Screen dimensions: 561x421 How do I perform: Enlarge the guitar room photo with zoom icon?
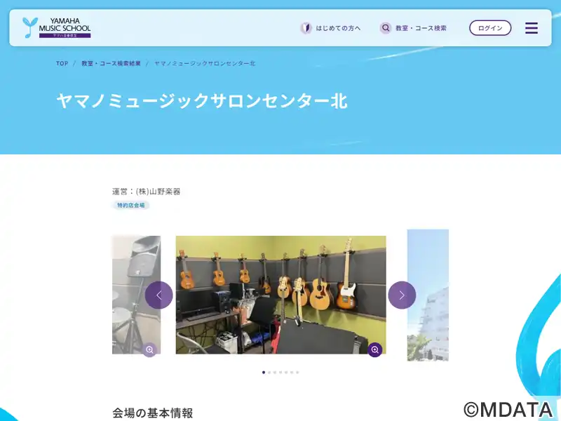375,349
